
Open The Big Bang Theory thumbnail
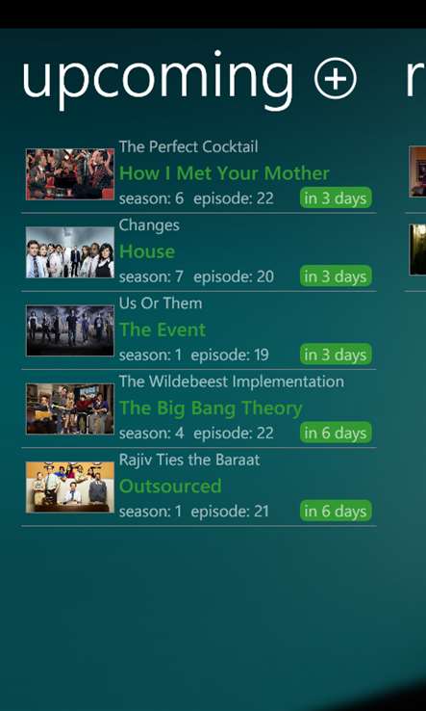pyautogui.click(x=70, y=409)
